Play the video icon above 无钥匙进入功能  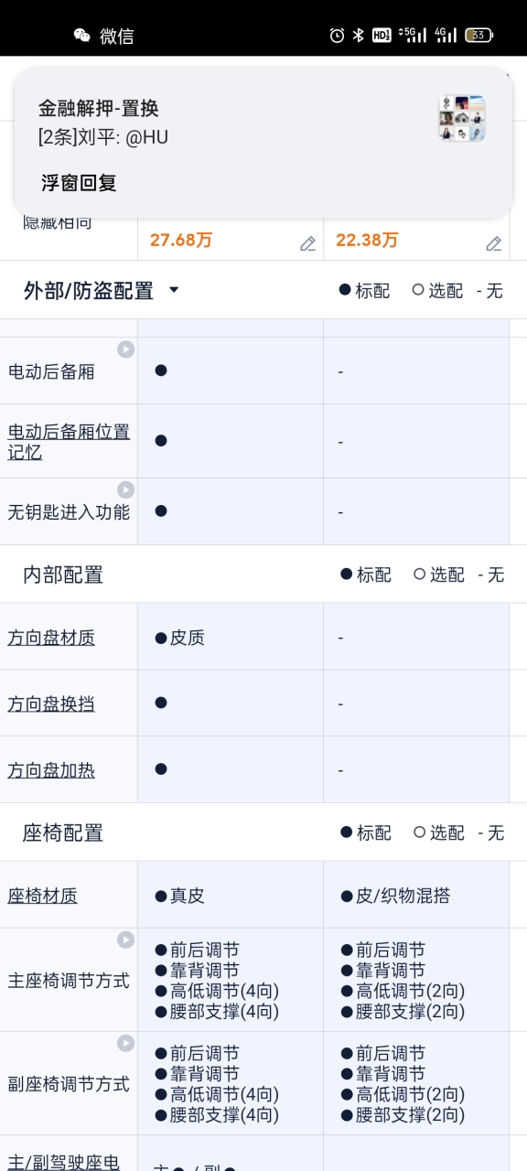[x=125, y=489]
